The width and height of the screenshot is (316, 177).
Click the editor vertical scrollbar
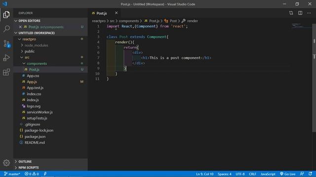click(x=314, y=78)
